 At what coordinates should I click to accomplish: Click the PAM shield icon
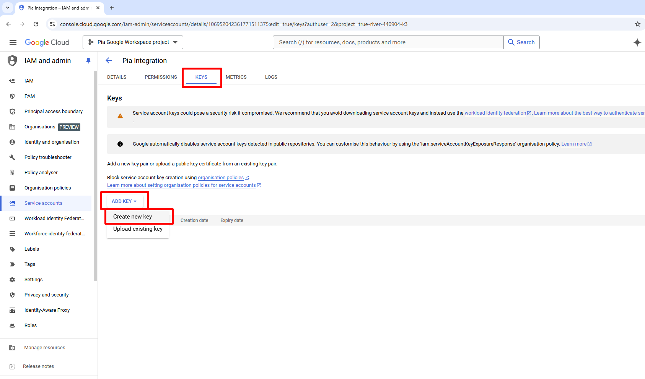(12, 96)
